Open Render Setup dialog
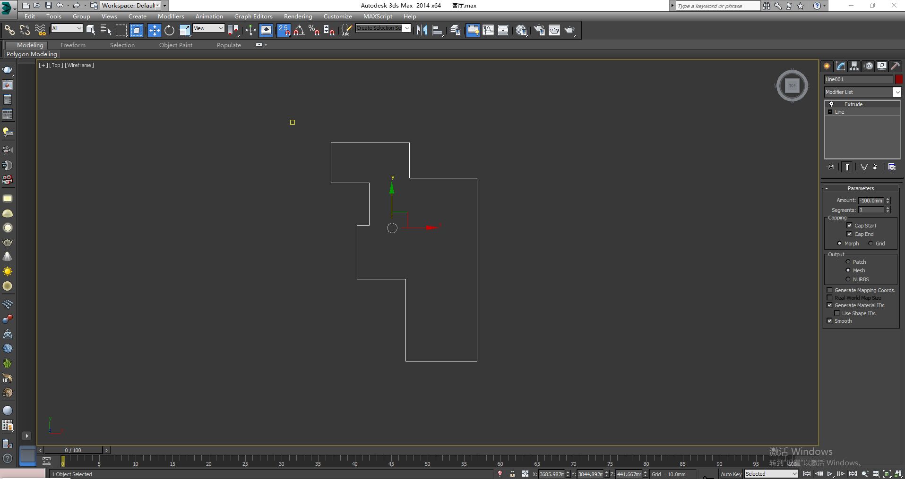The height and width of the screenshot is (479, 905). pos(539,30)
